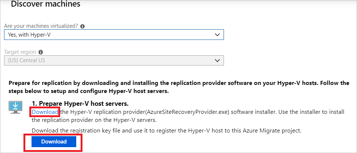Click info icon beside "Are your machines virtualized?"

pos(82,26)
